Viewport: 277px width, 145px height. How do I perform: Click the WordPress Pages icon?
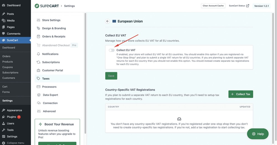point(3,27)
